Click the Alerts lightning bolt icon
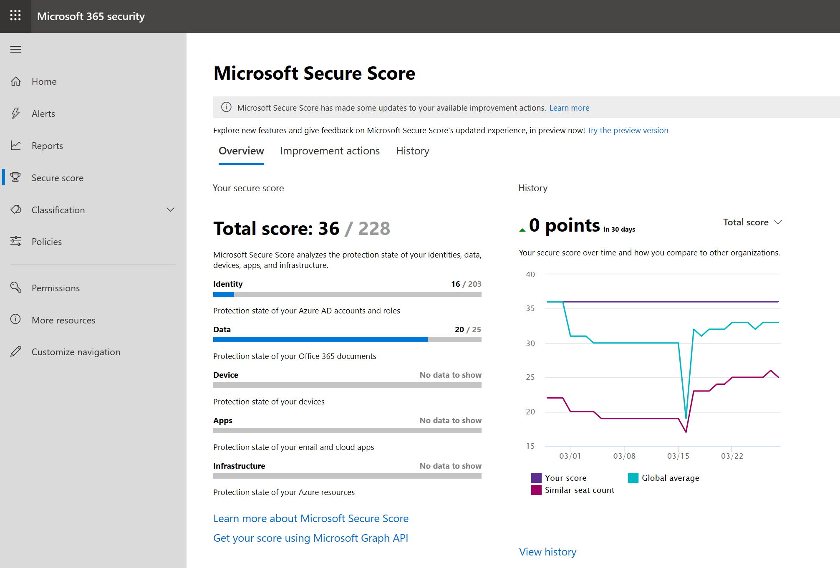This screenshot has width=840, height=568. pos(16,114)
